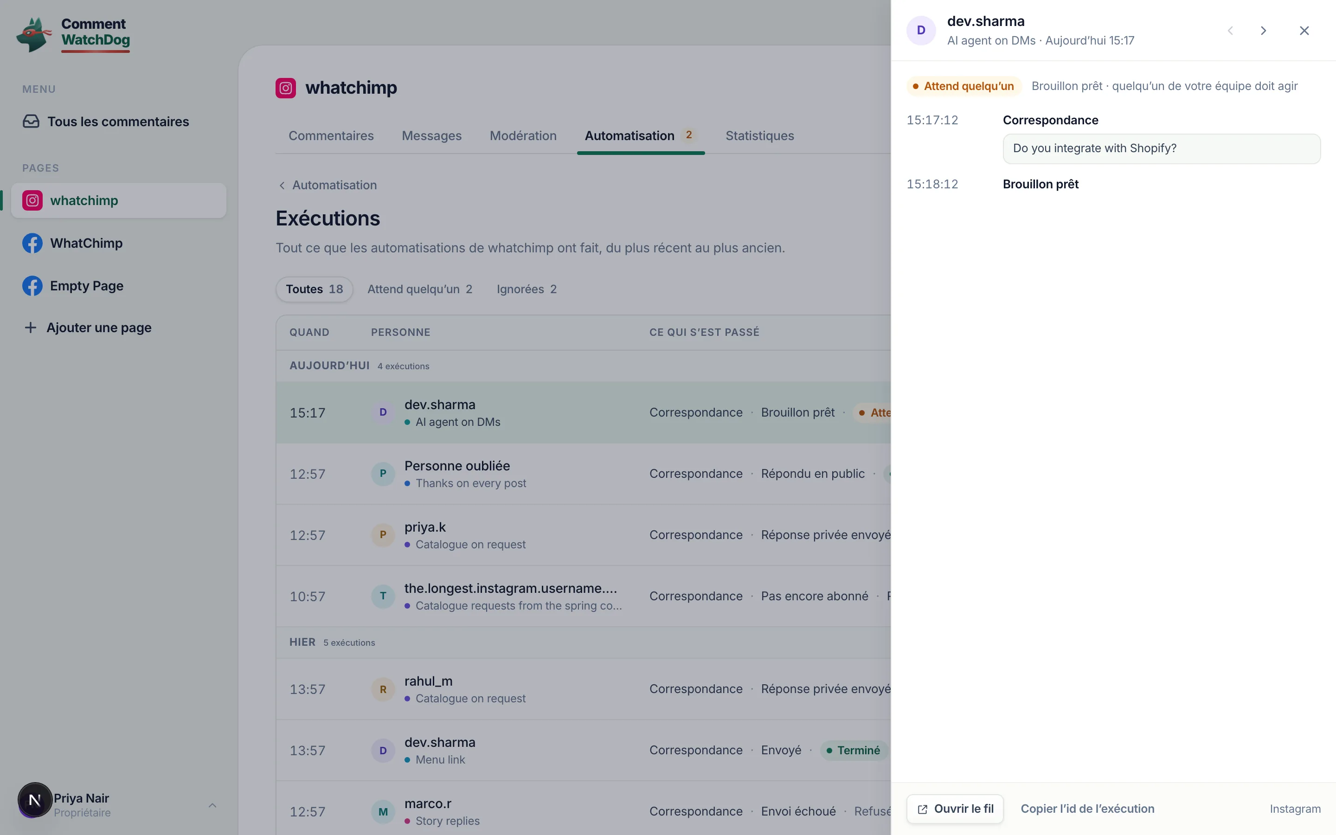Click the Exécutions page heading

click(328, 218)
